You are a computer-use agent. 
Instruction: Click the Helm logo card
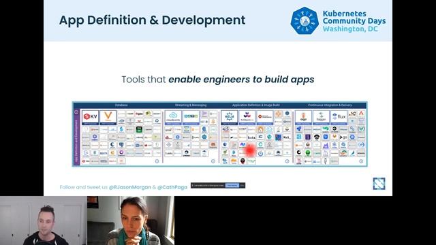click(230, 117)
